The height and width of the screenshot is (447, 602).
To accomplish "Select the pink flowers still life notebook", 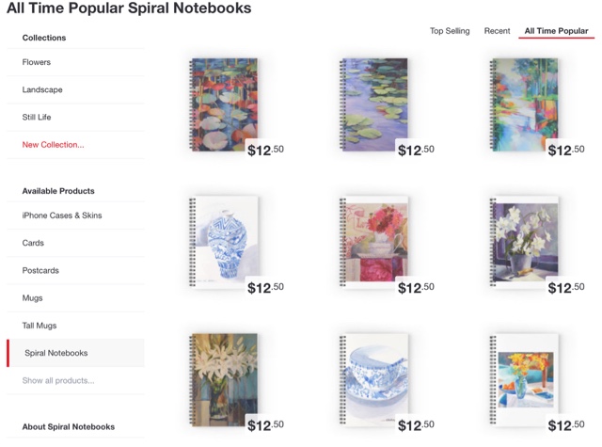I will 374,242.
